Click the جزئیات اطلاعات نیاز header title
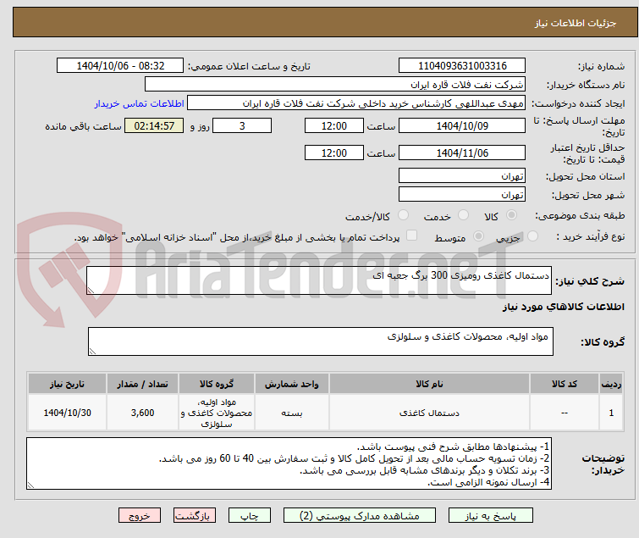639x538 pixels. 576,23
